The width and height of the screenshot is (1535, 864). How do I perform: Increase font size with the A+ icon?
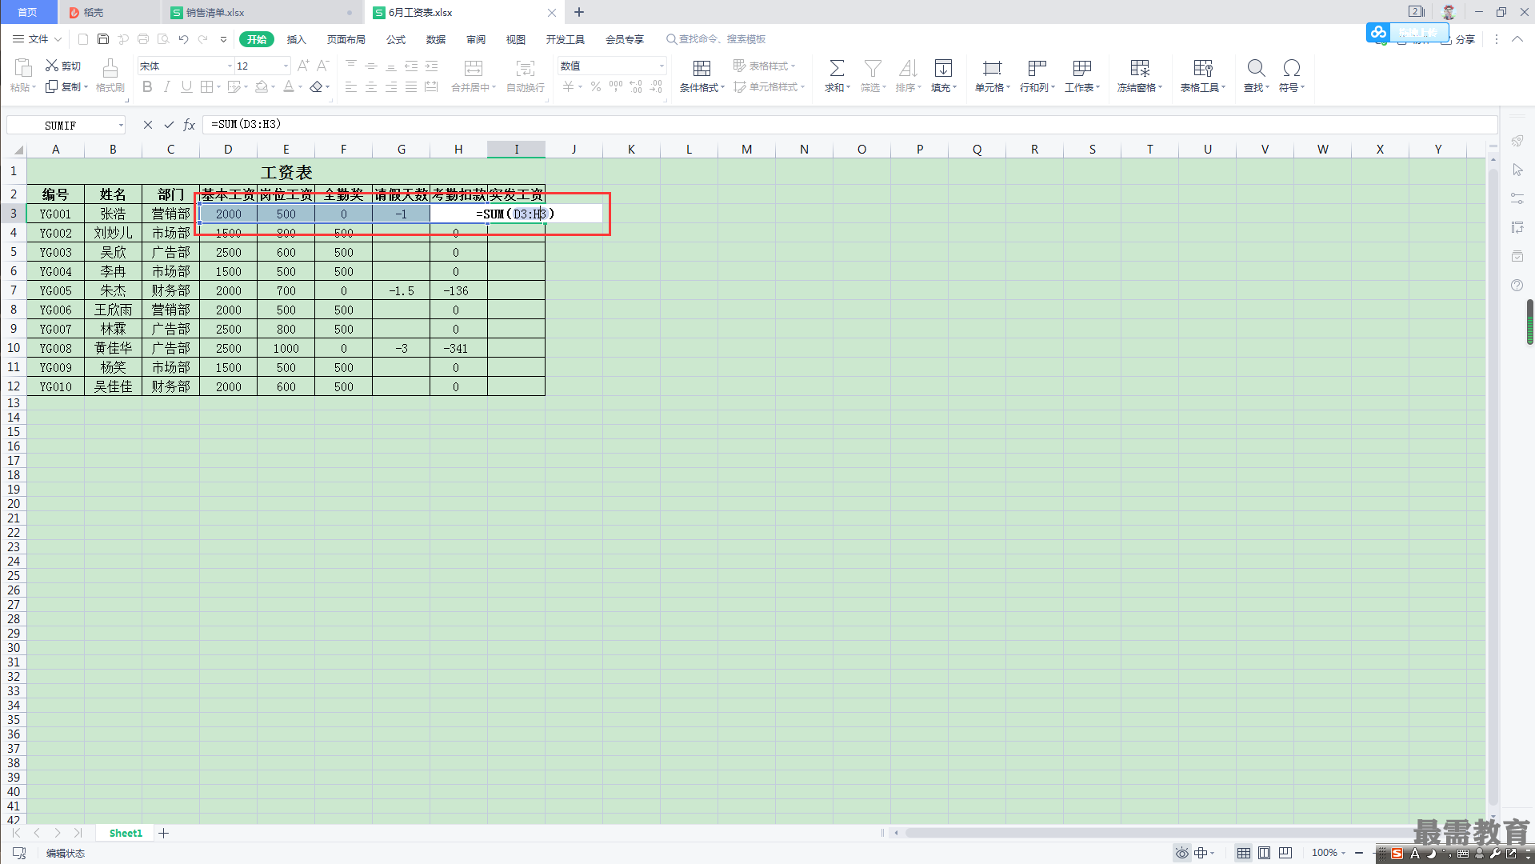click(303, 66)
